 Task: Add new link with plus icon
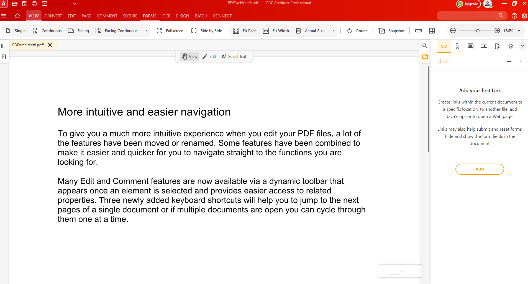click(x=509, y=61)
